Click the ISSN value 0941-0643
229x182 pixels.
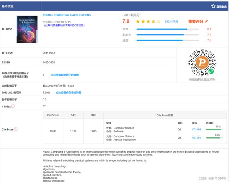coord(49,53)
